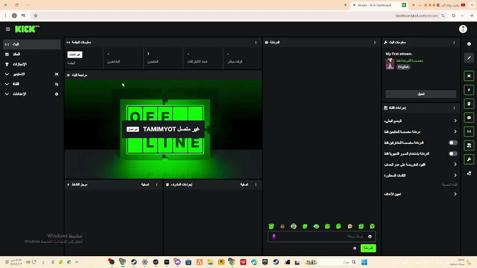The height and width of the screenshot is (268, 477).
Task: Expand تعيين الأهداف set goals arrow
Action: 455,194
